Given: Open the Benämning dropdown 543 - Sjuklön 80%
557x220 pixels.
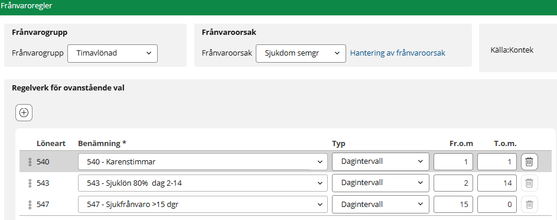Looking at the screenshot, I should pyautogui.click(x=203, y=183).
